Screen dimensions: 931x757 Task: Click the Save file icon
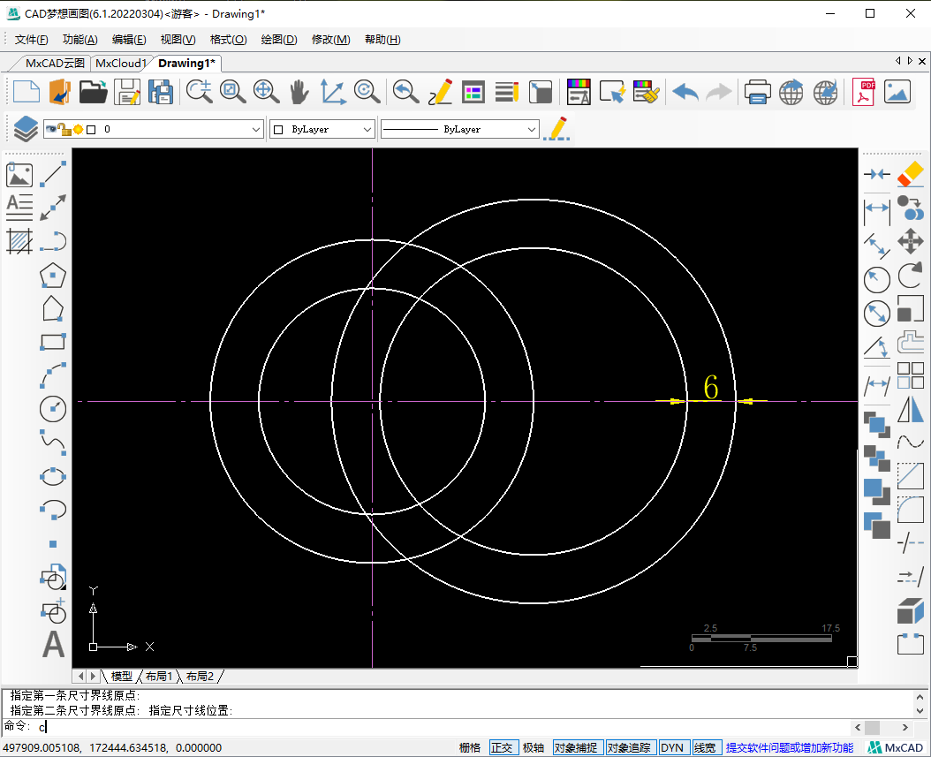pyautogui.click(x=127, y=91)
